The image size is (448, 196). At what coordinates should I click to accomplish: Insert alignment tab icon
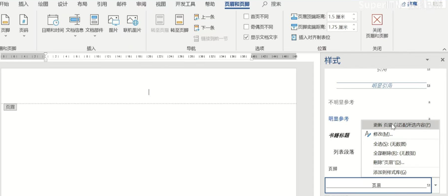(311, 37)
